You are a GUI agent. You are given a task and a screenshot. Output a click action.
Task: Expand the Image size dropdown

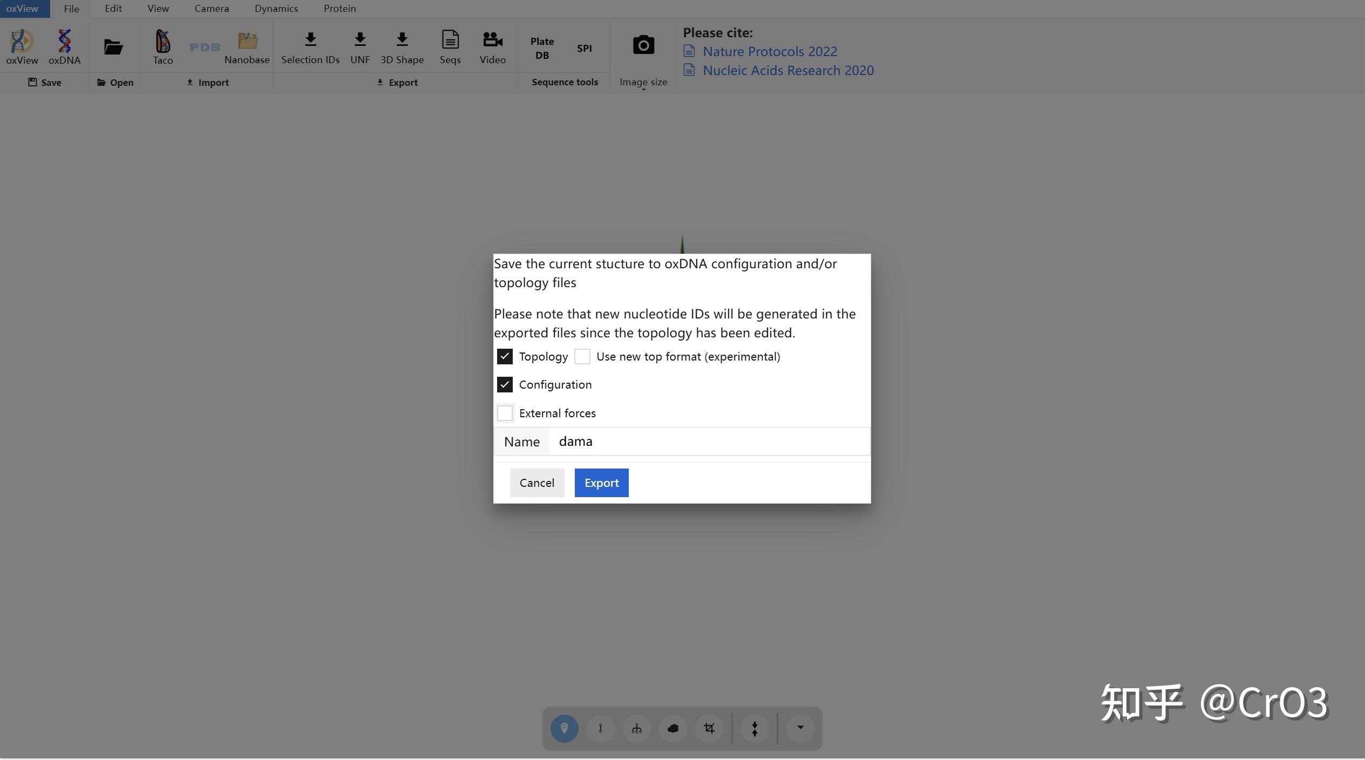[x=643, y=84]
